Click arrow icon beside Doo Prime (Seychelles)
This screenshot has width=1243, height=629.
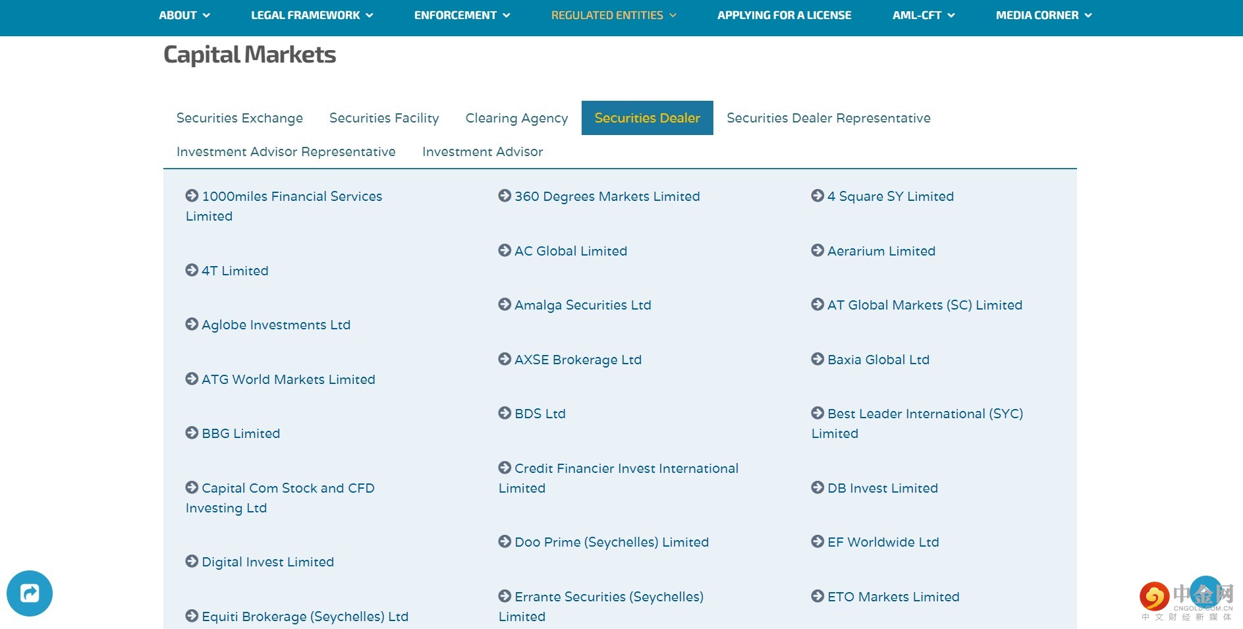coord(505,541)
